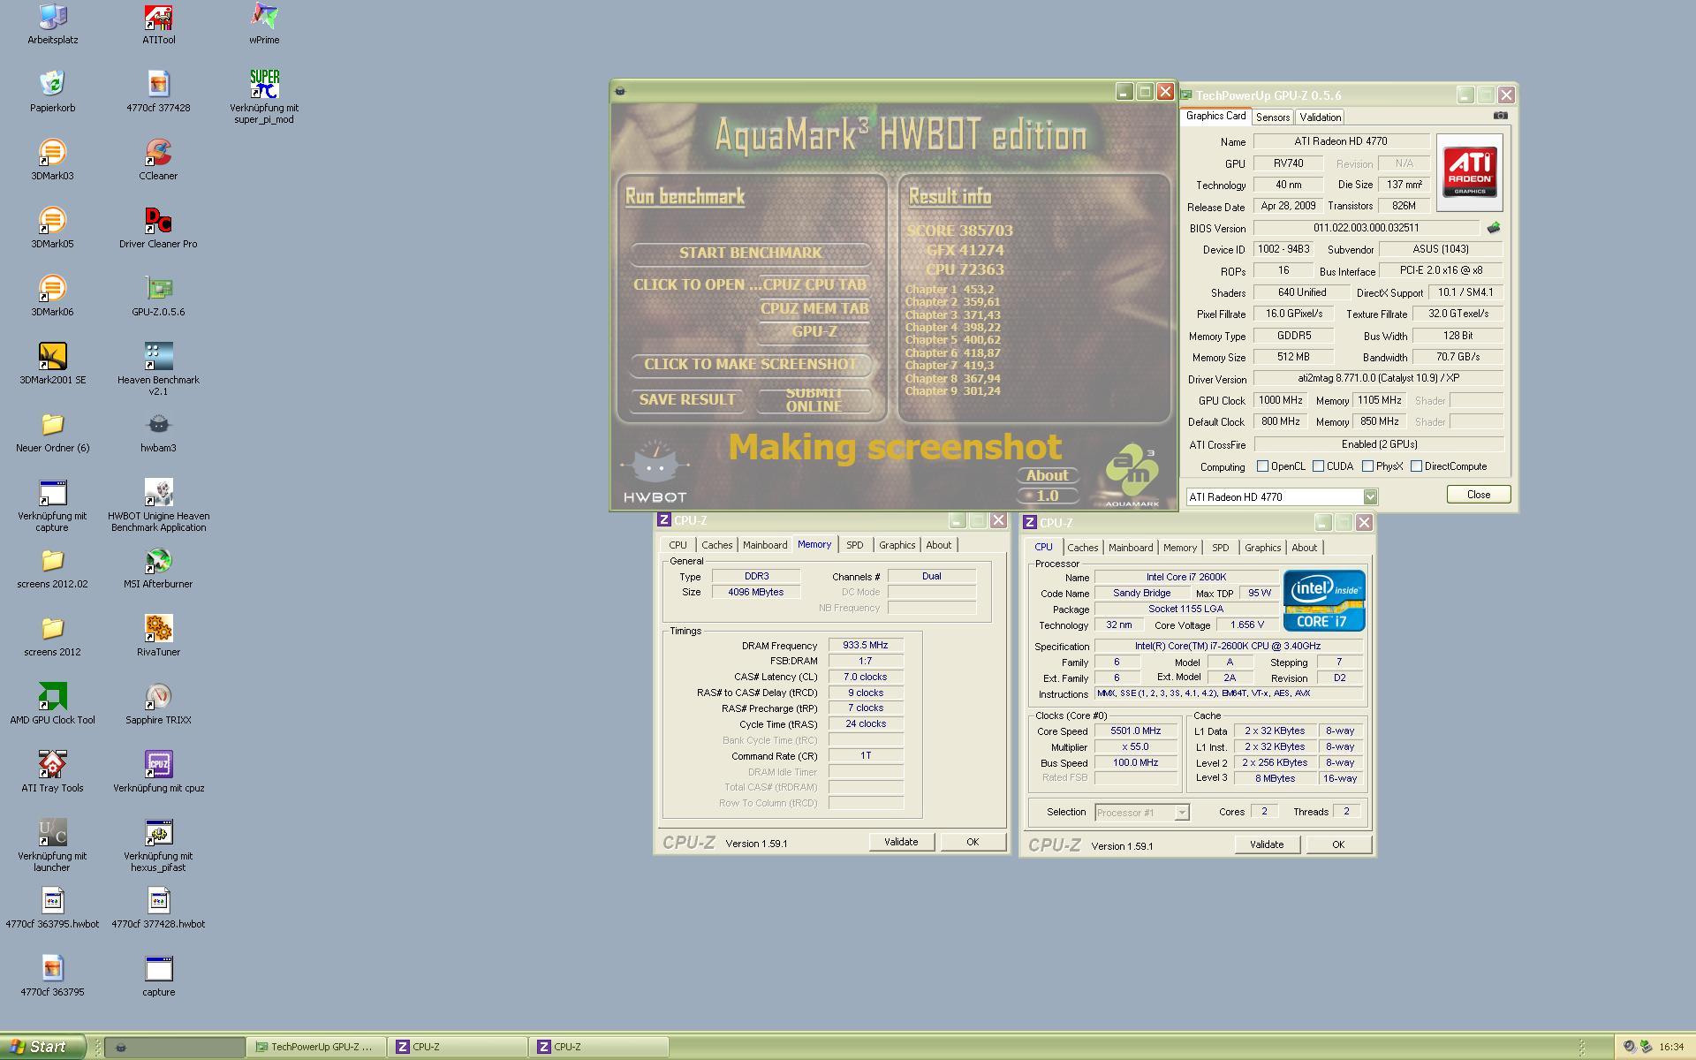Expand the GPU-Z graphics card selector dropdown
Image resolution: width=1696 pixels, height=1060 pixels.
[x=1369, y=497]
